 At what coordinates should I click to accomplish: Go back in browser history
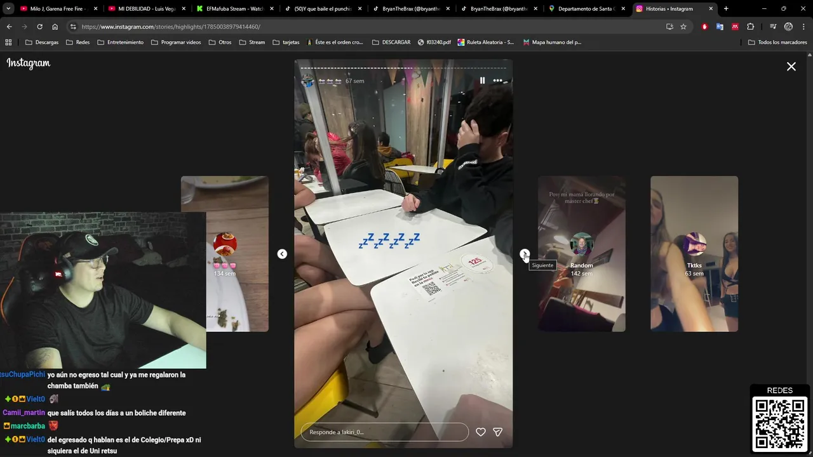9,27
